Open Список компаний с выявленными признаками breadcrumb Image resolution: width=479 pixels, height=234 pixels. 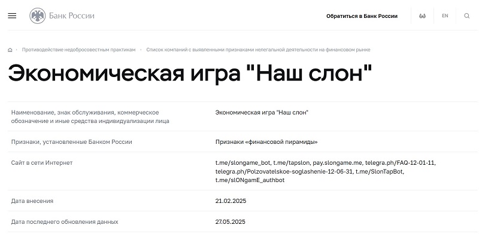[x=258, y=50]
